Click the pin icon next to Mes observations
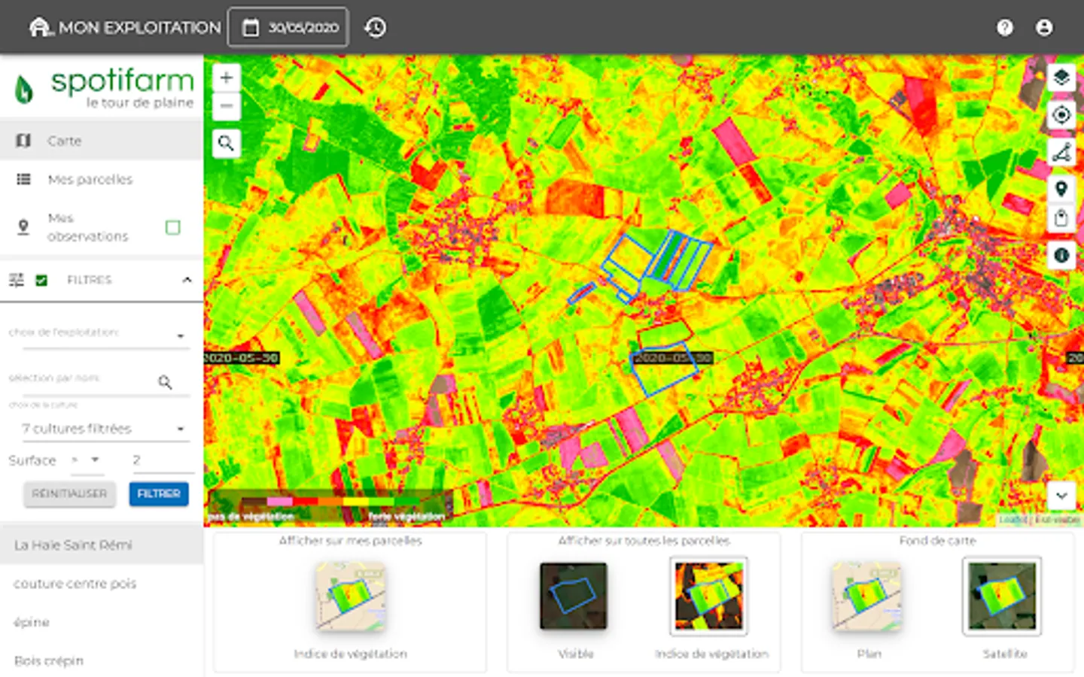1084x677 pixels. click(x=23, y=226)
